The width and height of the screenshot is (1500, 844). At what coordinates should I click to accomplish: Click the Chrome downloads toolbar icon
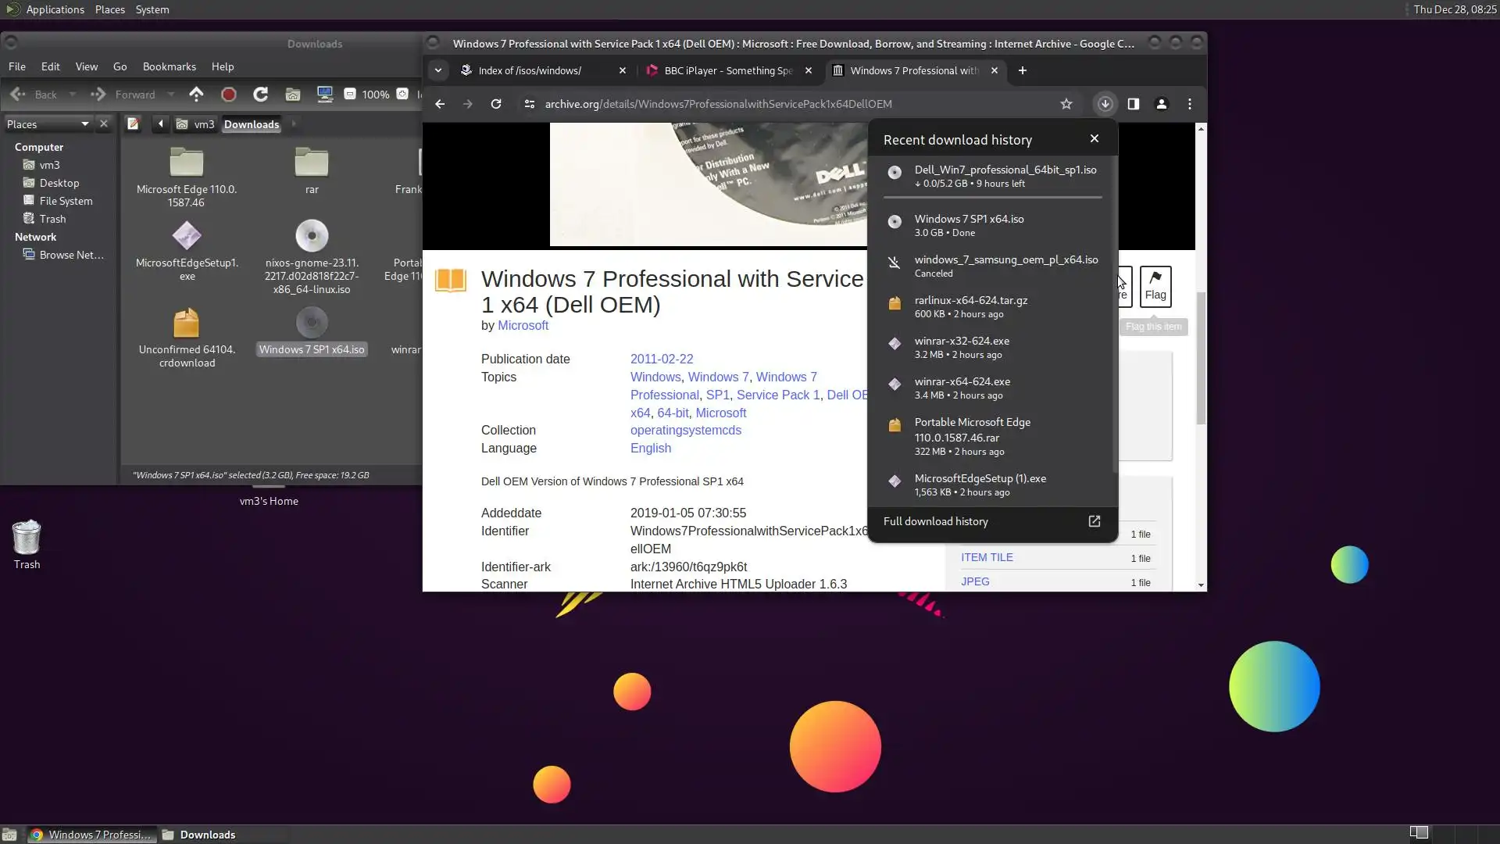tap(1105, 104)
